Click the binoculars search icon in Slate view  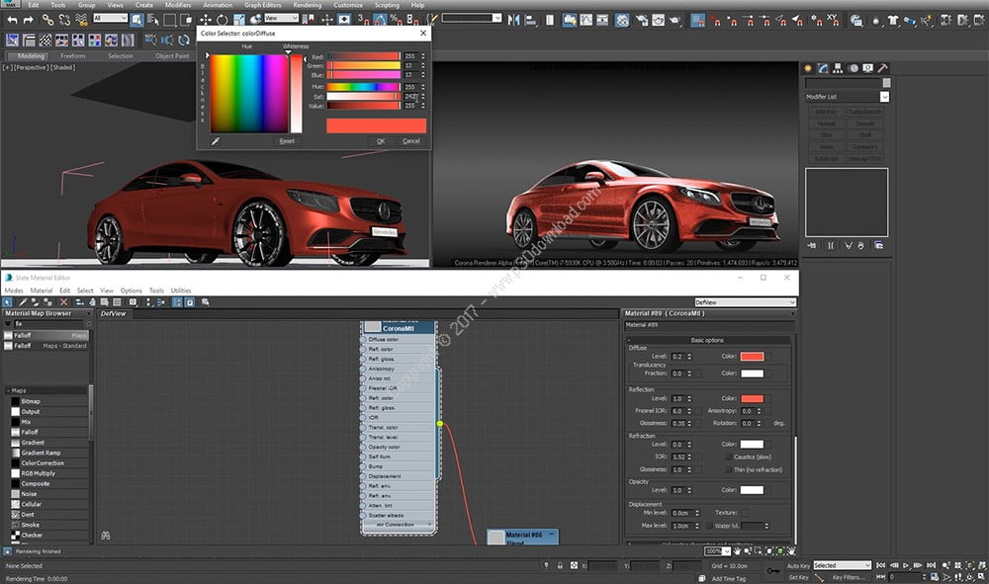pyautogui.click(x=106, y=536)
